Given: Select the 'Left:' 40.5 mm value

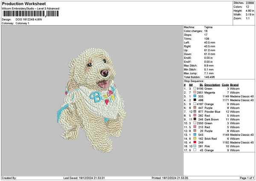Looking at the screenshot, I should click(x=209, y=43).
